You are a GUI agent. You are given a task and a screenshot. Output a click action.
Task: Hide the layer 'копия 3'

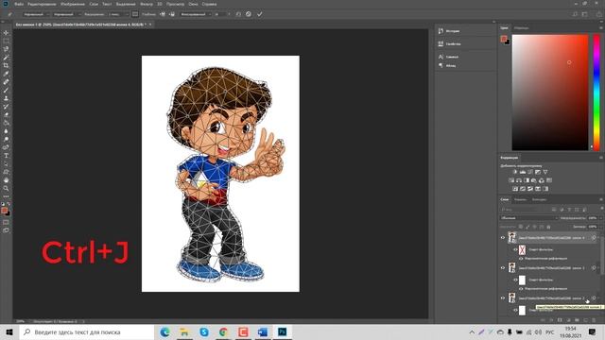click(x=503, y=268)
